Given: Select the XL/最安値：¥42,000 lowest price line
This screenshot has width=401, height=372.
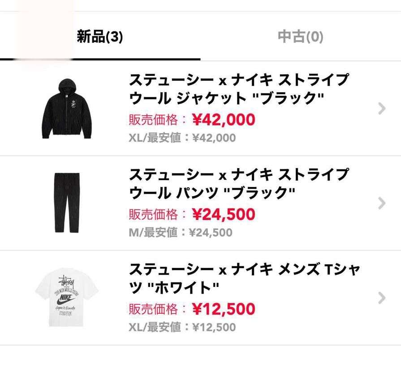Looking at the screenshot, I should (x=182, y=138).
